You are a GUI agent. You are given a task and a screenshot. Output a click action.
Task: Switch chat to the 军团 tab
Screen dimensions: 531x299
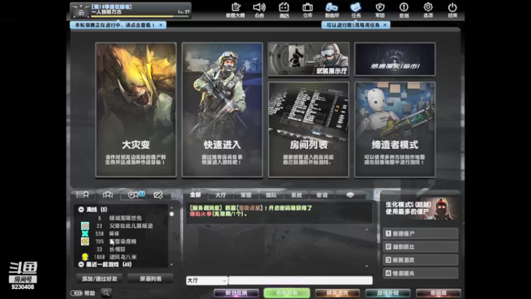[246, 195]
